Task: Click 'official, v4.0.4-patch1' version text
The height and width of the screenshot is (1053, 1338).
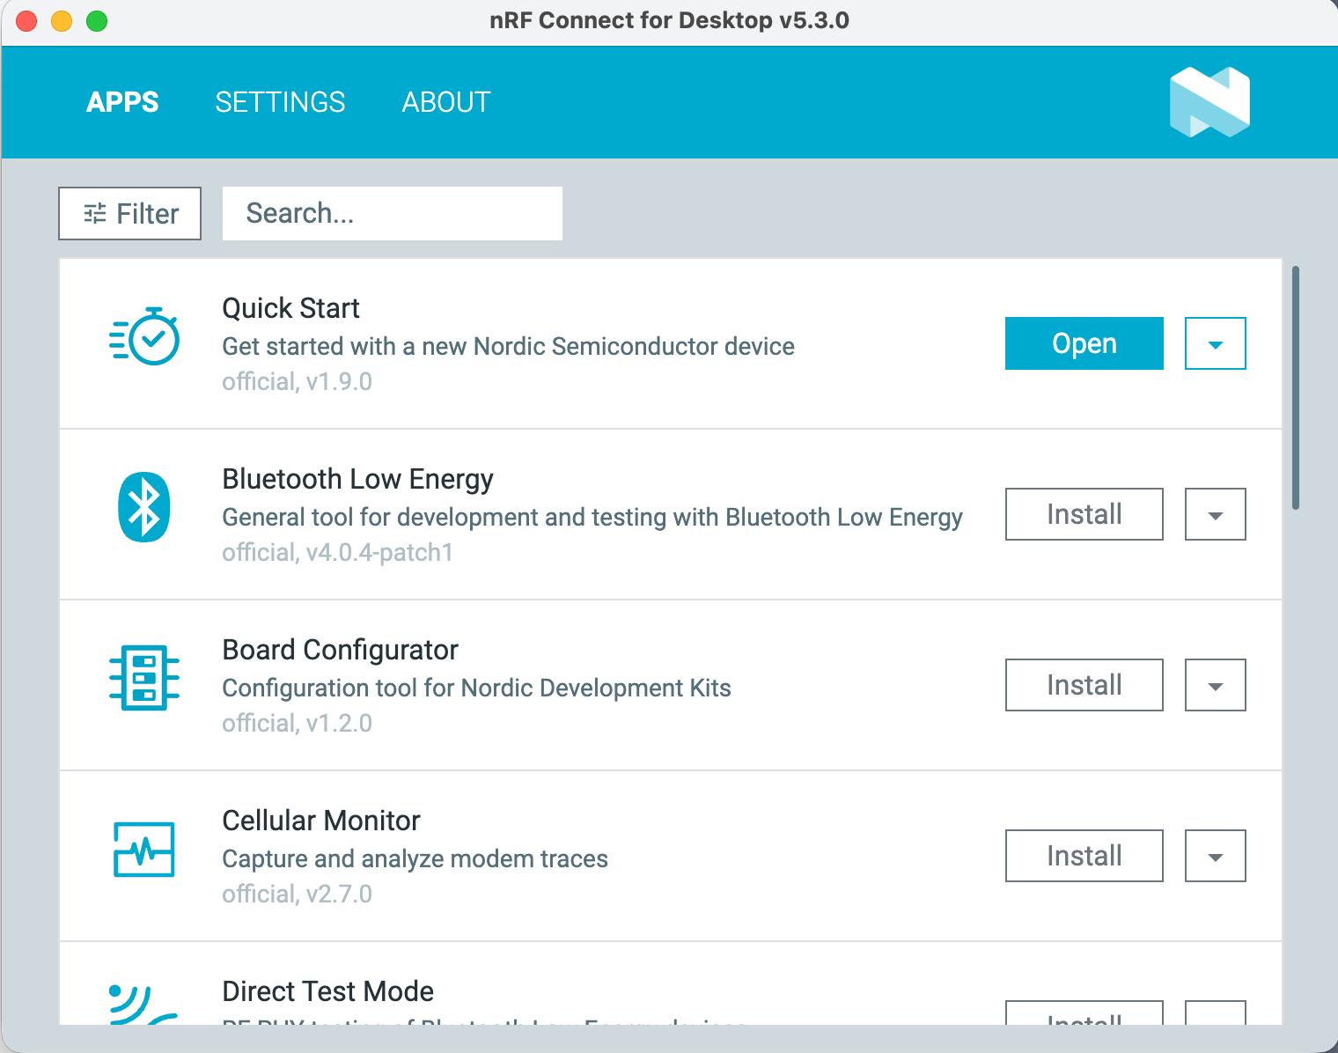Action: pyautogui.click(x=337, y=552)
